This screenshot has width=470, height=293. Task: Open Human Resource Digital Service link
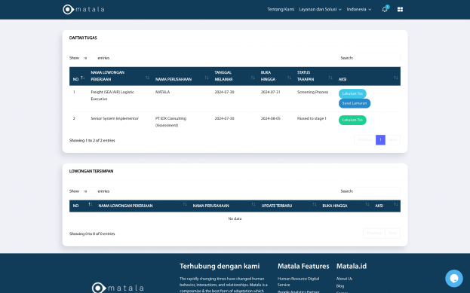coord(298,282)
